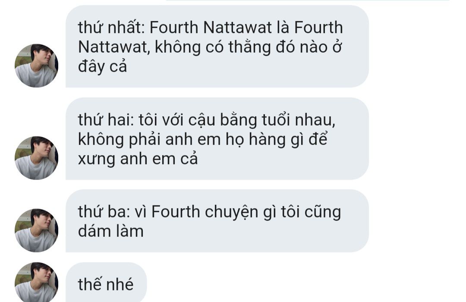The image size is (466, 302).
Task: Click the line "xưng anh em cả"
Action: [x=138, y=159]
